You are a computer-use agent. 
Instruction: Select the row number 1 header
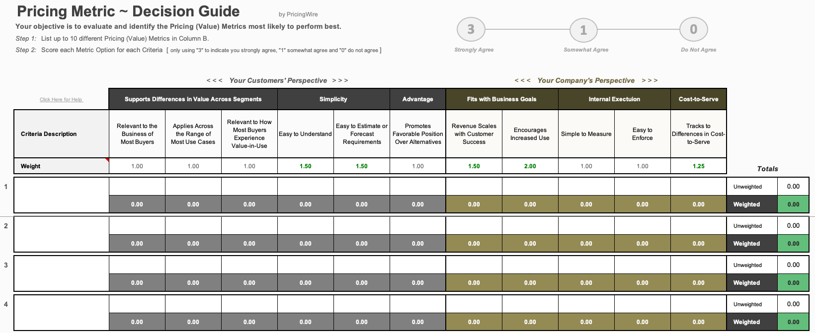(6, 187)
